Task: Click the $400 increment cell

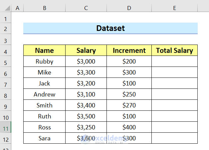Action: tap(129, 127)
